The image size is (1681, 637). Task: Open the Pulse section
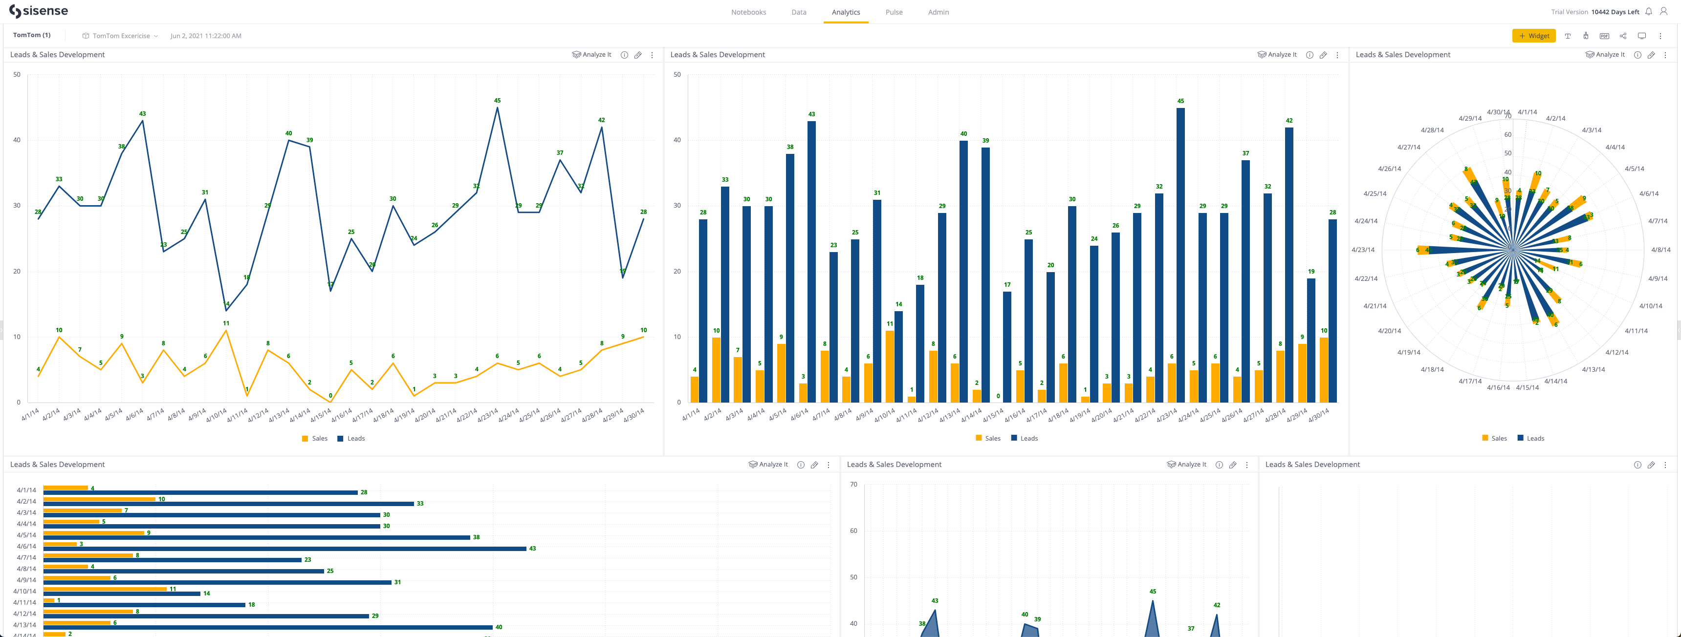(x=894, y=12)
